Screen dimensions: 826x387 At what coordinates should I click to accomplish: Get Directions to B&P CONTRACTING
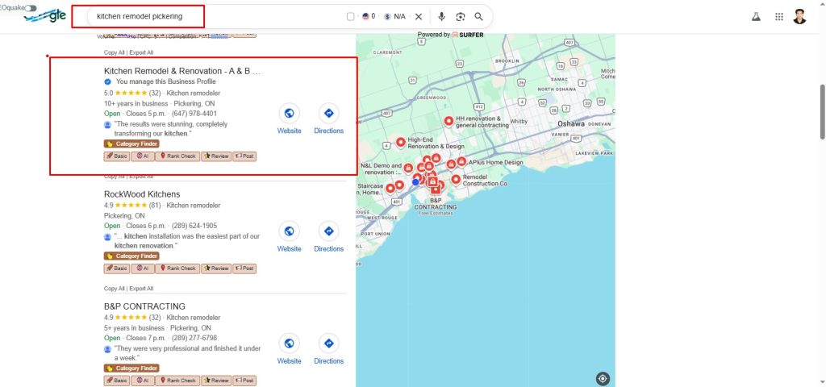point(329,349)
